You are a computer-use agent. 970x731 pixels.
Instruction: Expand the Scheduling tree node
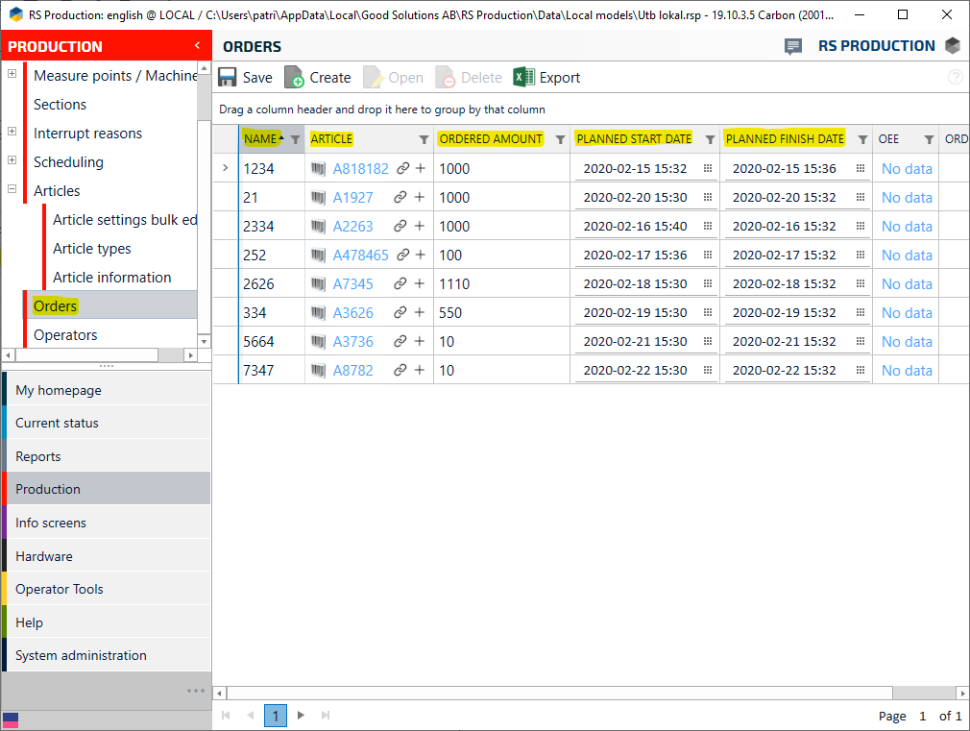12,161
